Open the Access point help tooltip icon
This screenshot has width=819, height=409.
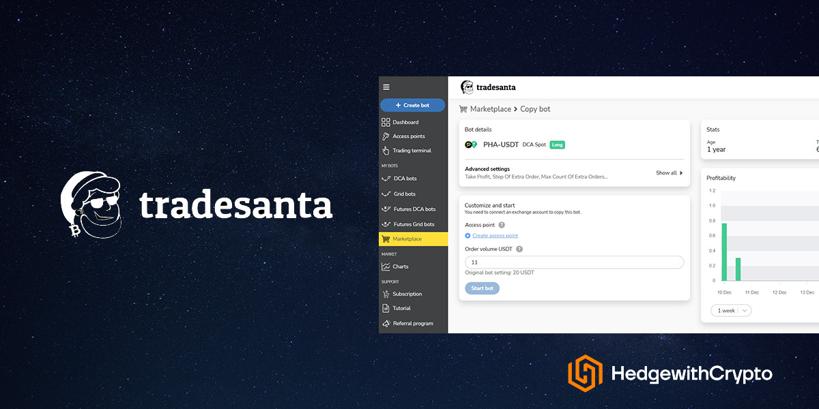pos(502,224)
